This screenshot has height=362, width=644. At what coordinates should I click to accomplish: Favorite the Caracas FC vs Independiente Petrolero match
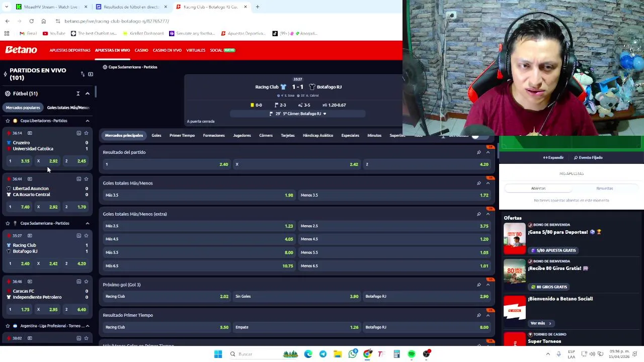point(86,282)
